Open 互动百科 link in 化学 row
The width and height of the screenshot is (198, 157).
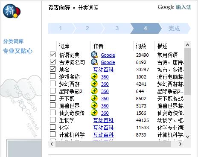pos(104,128)
